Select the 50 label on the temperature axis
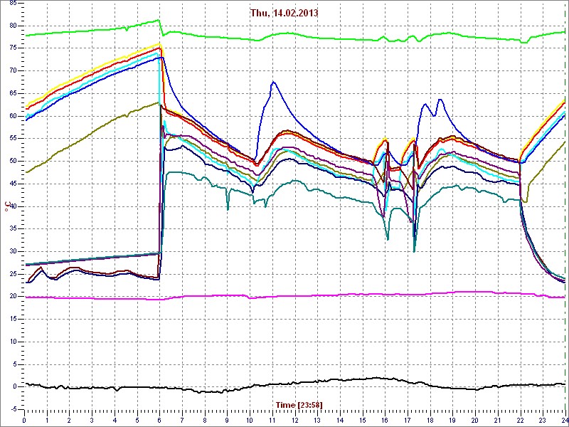This screenshot has height=427, width=569. pos(13,162)
